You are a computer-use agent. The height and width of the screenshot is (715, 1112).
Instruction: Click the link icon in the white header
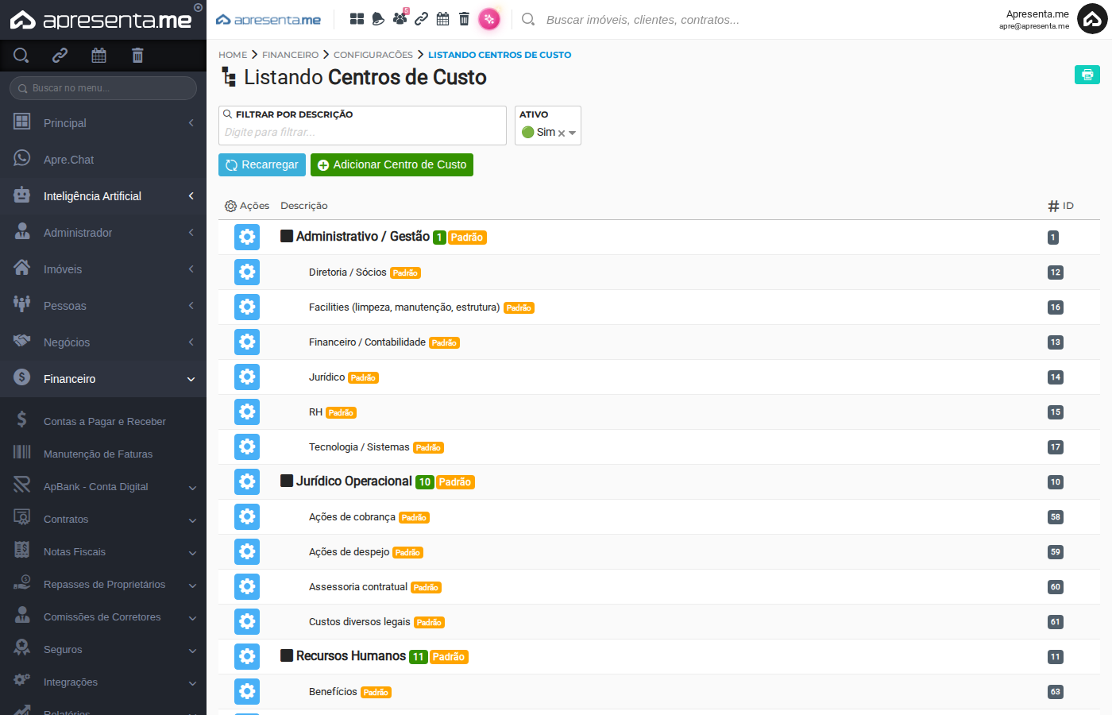[x=421, y=19]
